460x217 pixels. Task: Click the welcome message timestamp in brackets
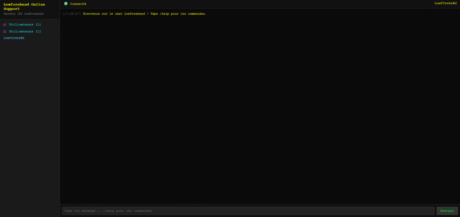click(x=72, y=14)
